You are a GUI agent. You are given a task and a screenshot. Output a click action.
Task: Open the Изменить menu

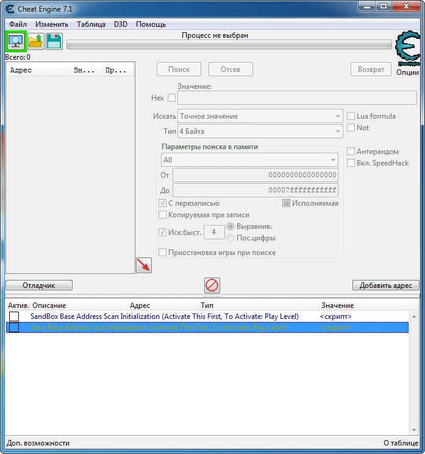[x=52, y=24]
